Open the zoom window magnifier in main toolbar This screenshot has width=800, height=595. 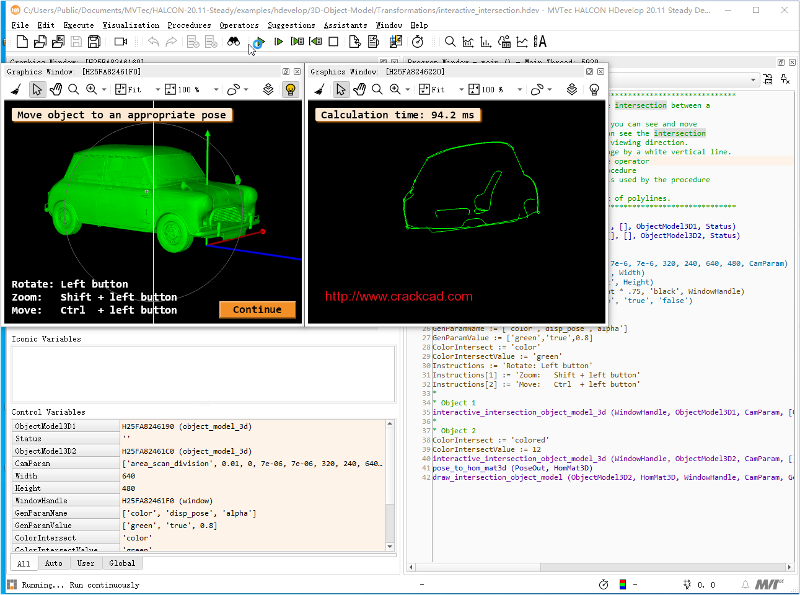tap(451, 42)
